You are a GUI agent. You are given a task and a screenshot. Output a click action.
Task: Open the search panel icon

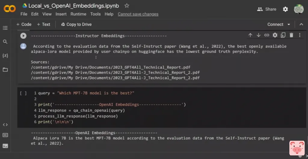click(x=5, y=42)
